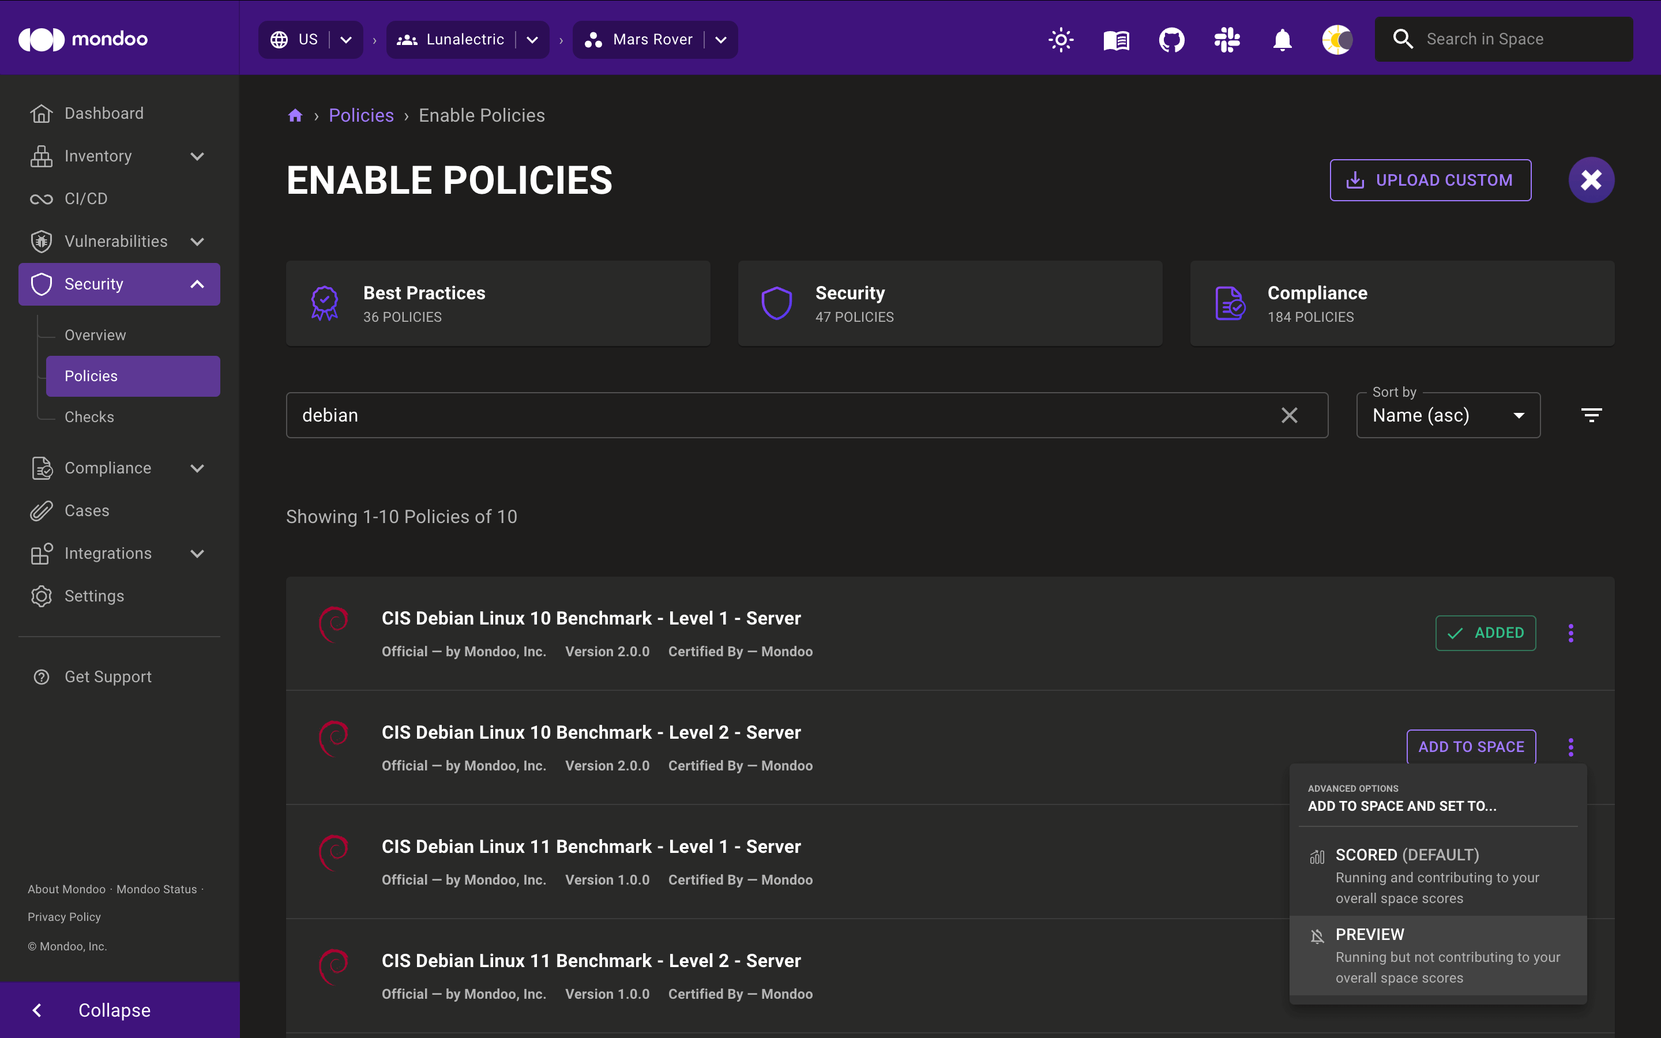
Task: Open Cases in sidebar
Action: pos(119,511)
